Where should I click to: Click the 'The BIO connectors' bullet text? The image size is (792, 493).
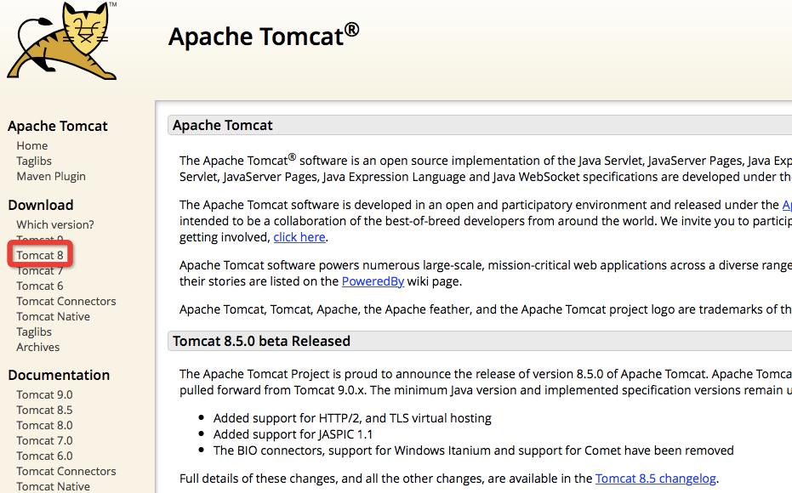tap(473, 450)
